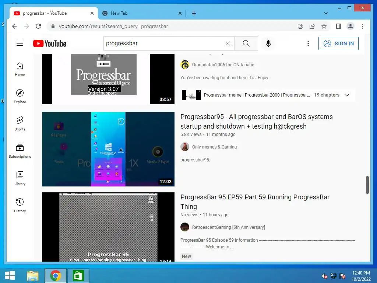Click the address bar URL

(x=113, y=26)
